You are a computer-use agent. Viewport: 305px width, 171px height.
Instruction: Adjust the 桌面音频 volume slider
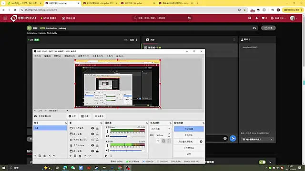[127, 151]
